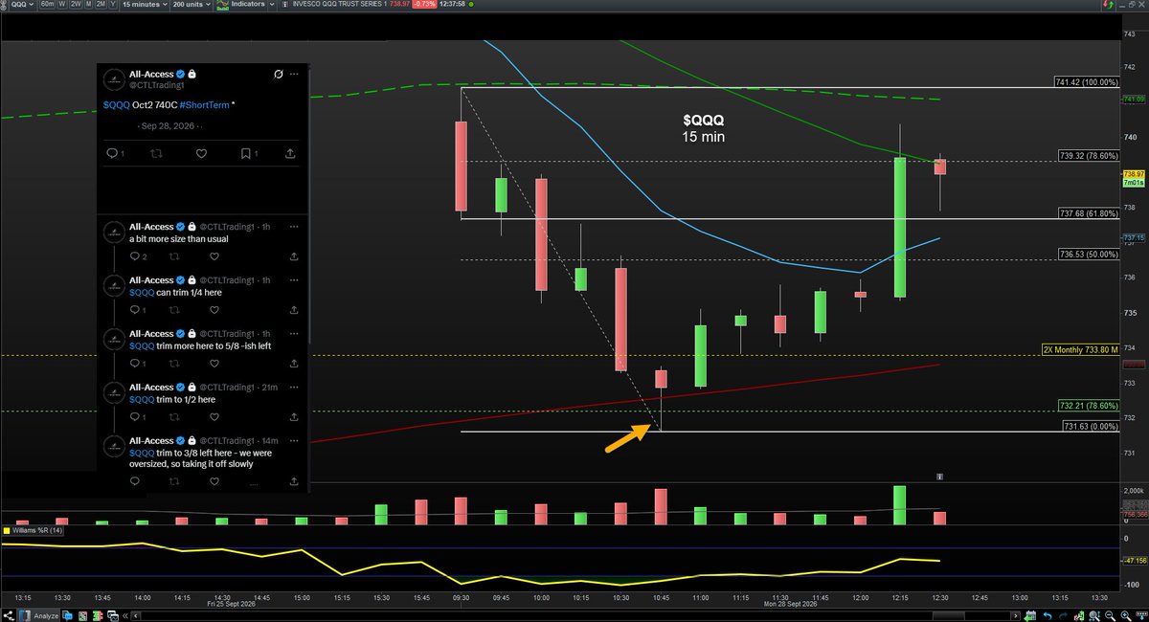Select the 2M timeframe shortcut
Image resolution: width=1149 pixels, height=622 pixels.
tap(101, 7)
